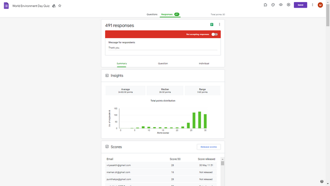Switch to the Questions tab
The height and width of the screenshot is (186, 330).
[x=152, y=14]
